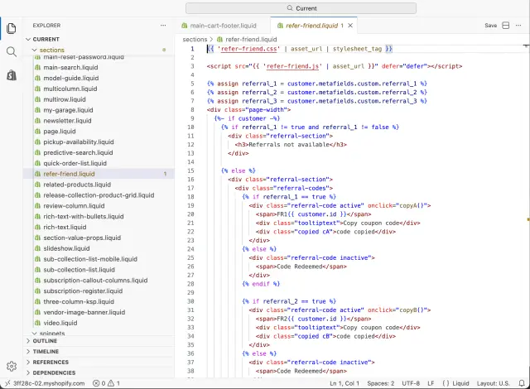Click the Liquid file icon in breadcrumb
Viewport: 530px width, 389px height.
coord(219,39)
